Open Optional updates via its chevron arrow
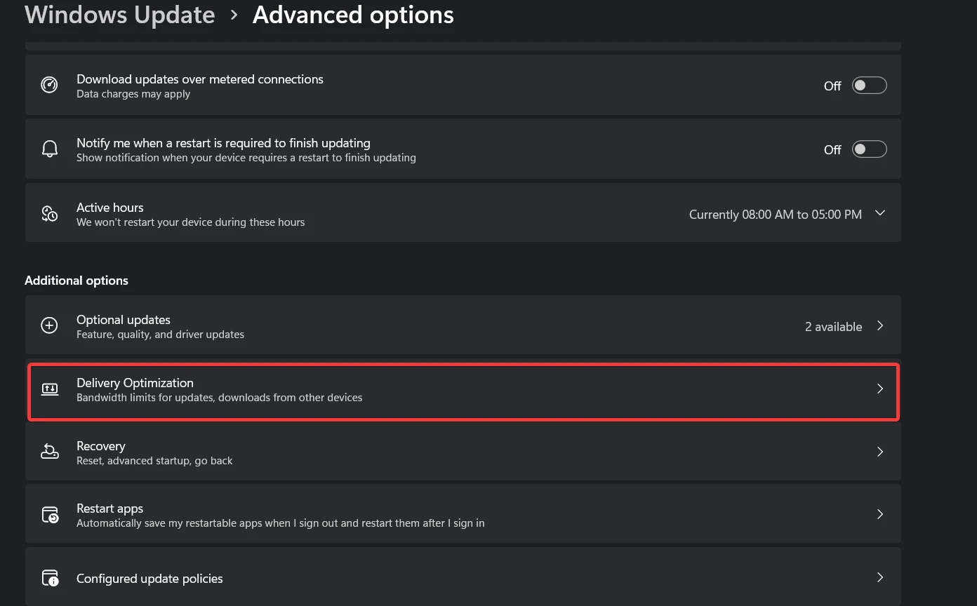977x606 pixels. pos(880,326)
